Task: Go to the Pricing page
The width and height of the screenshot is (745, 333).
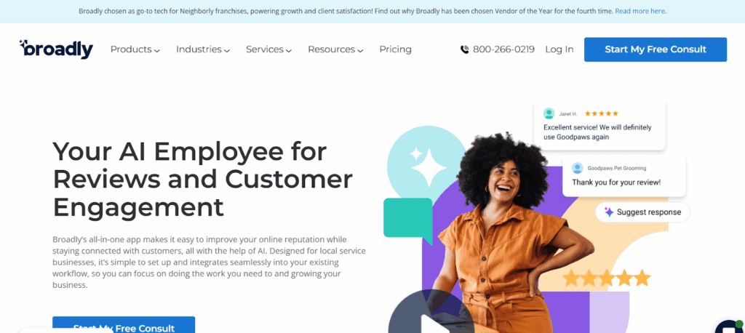Action: coord(395,49)
